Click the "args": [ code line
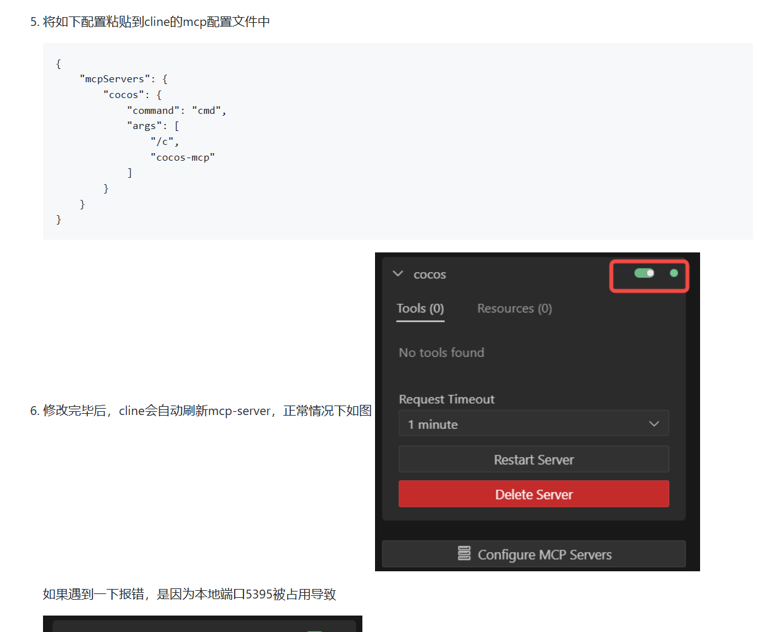Screen dimensions: 757x632 point(153,126)
